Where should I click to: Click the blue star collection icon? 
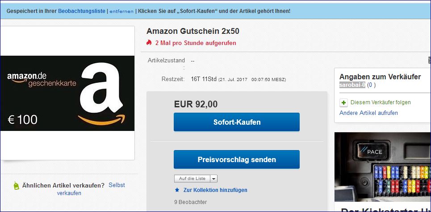tap(177, 190)
